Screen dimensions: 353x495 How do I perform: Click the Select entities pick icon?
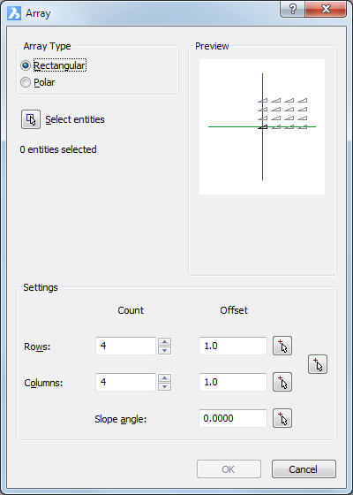31,119
